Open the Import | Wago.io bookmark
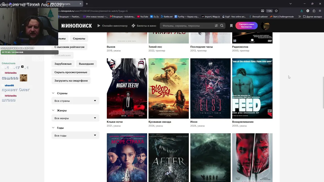The image size is (324, 182). 211,17
